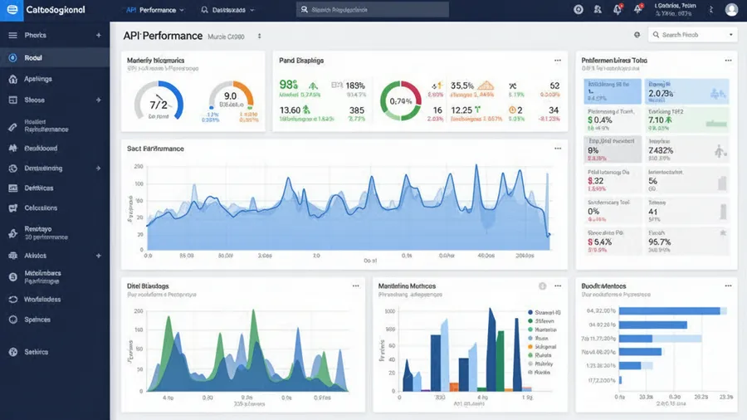Open the Phorcs sidebar item

55,35
